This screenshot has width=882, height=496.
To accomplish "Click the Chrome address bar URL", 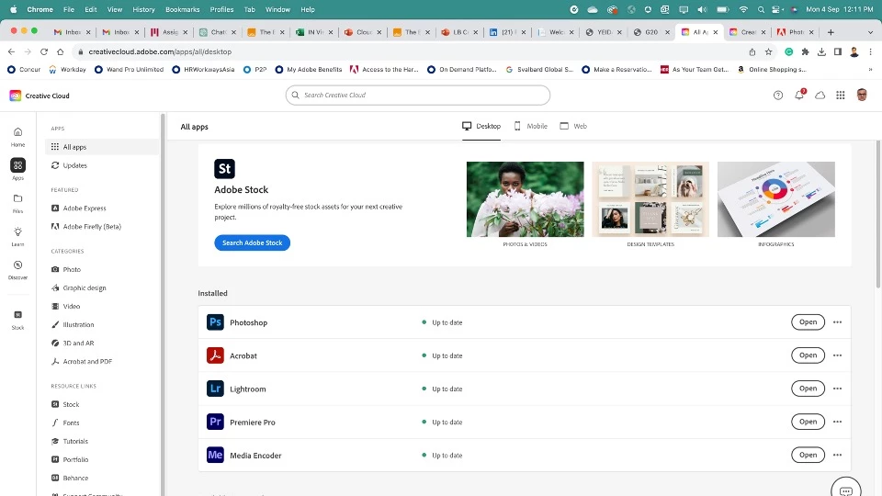I will [160, 51].
